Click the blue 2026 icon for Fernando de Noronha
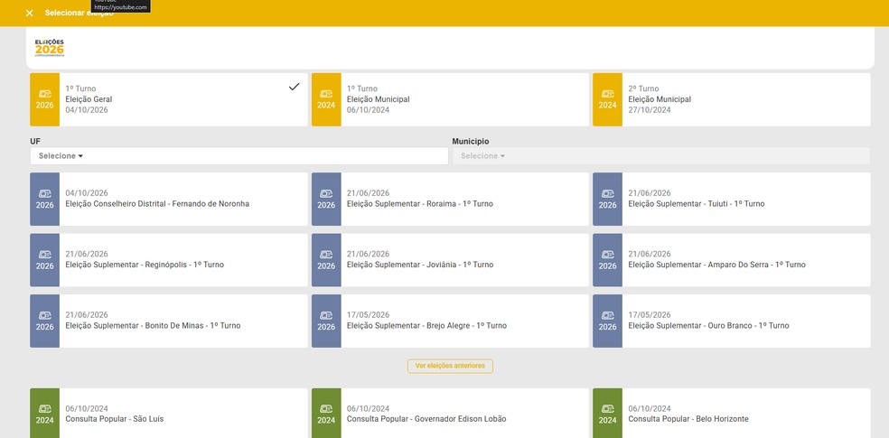The width and height of the screenshot is (889, 438). [45, 200]
